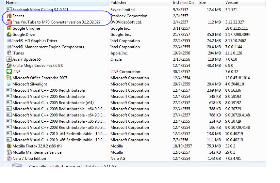The height and width of the screenshot is (183, 280).
Task: Click publisher 'Nero AG'
Action: [118, 159]
